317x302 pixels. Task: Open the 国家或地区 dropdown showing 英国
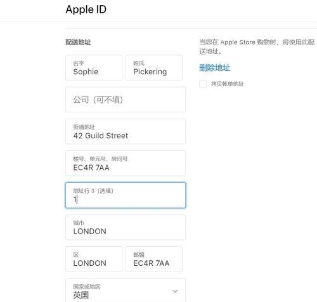point(126,291)
